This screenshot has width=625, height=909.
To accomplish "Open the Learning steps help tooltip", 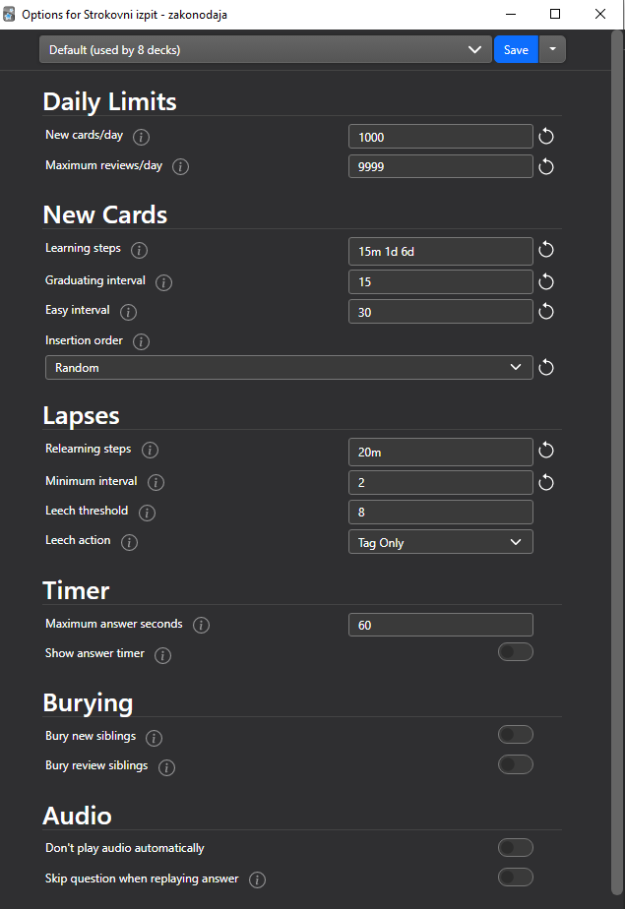I will coord(139,250).
